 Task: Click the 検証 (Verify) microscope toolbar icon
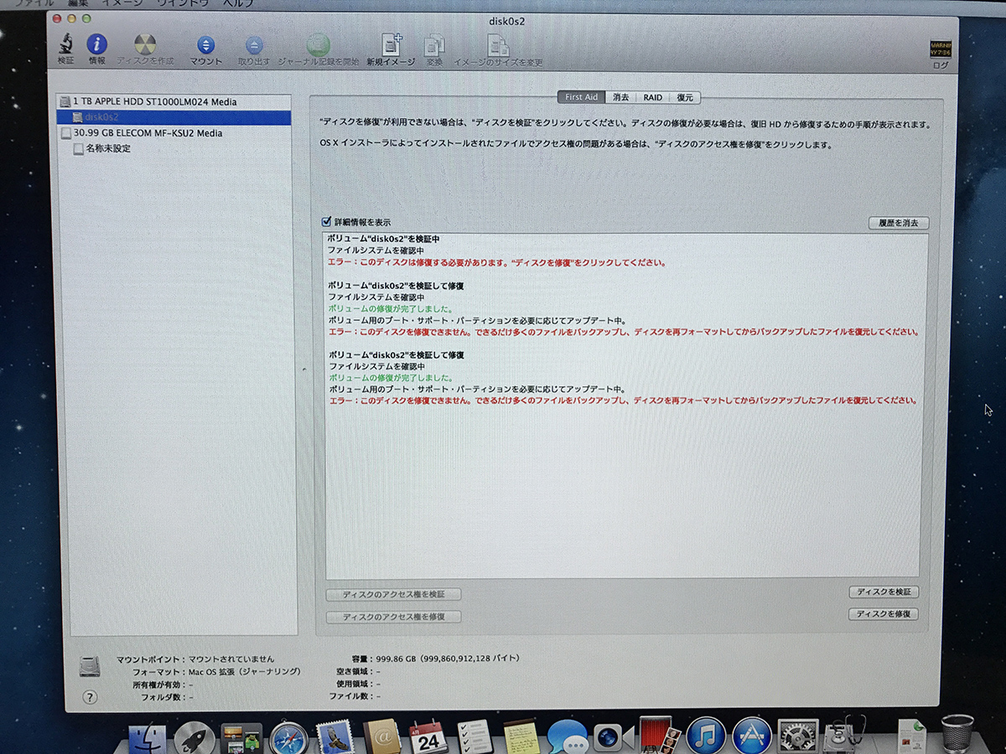[65, 46]
